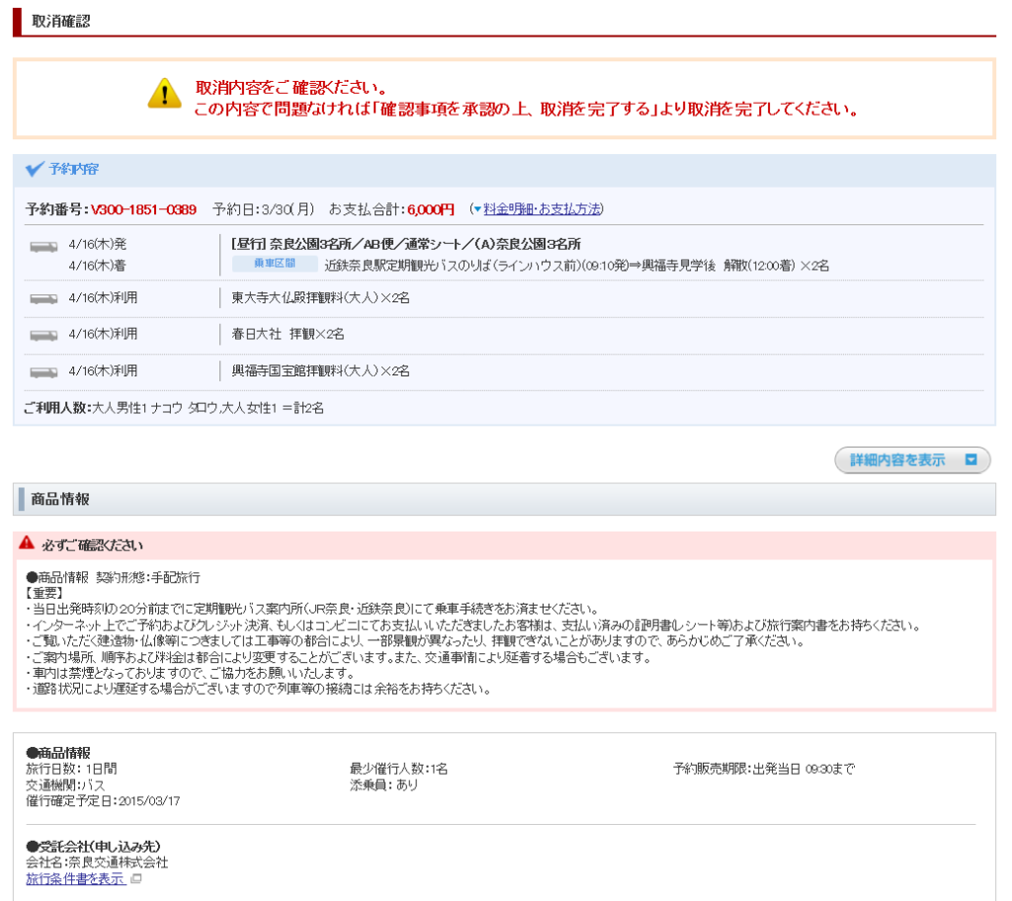The width and height of the screenshot is (1012, 901).
Task: Click the 車内は禁煙 notice line
Action: click(x=191, y=673)
